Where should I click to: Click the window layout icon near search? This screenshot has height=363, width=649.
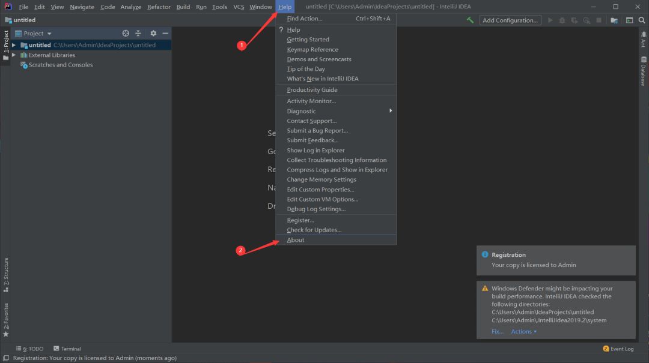coord(629,20)
